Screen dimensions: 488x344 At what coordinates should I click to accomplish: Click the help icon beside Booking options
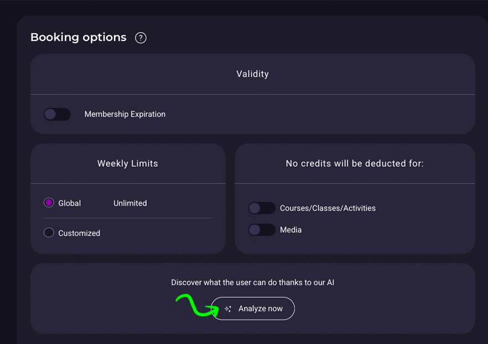coord(141,38)
